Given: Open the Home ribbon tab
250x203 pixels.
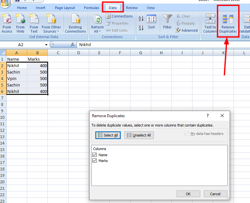Looking at the screenshot, I should coord(22,8).
